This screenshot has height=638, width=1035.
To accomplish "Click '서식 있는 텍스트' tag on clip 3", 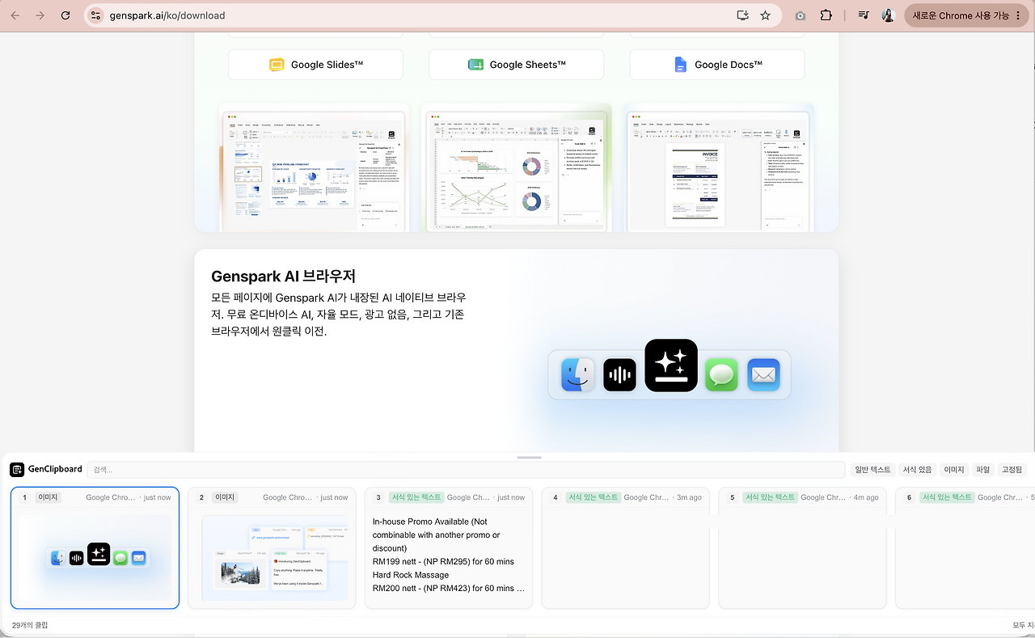I will pyautogui.click(x=416, y=497).
